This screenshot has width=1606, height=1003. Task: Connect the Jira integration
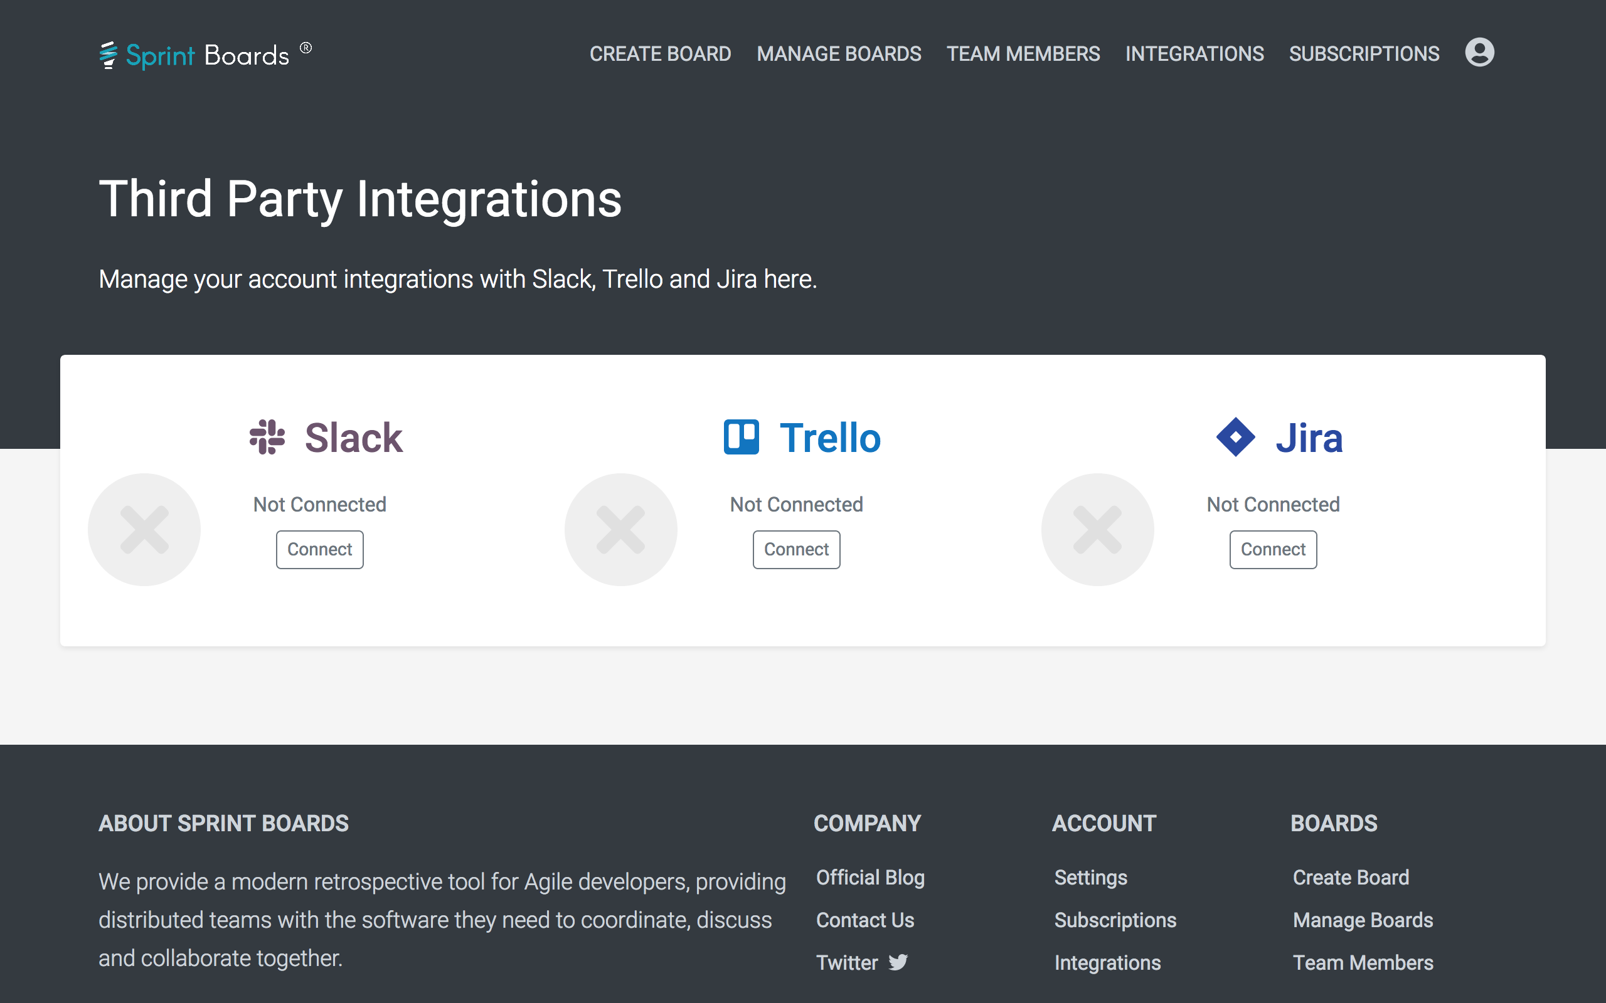[x=1273, y=549]
